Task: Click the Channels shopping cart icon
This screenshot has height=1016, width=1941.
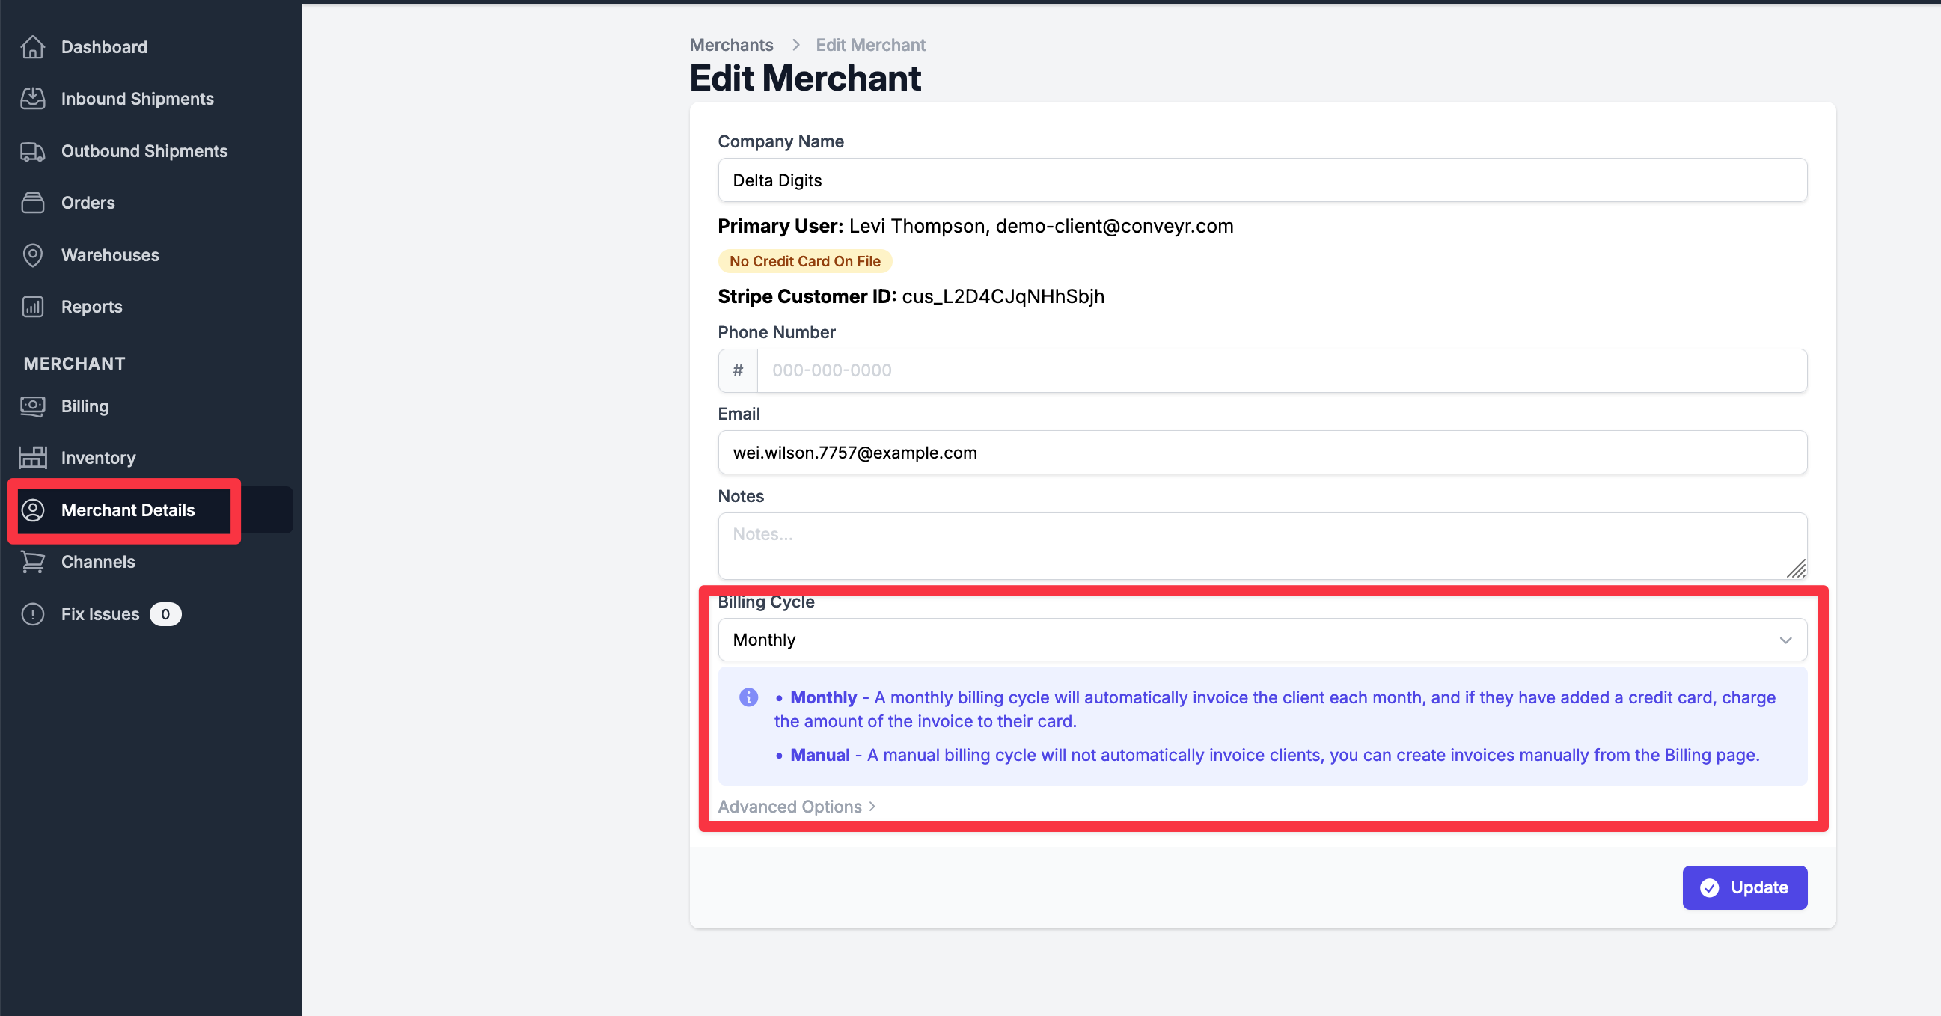Action: (32, 562)
